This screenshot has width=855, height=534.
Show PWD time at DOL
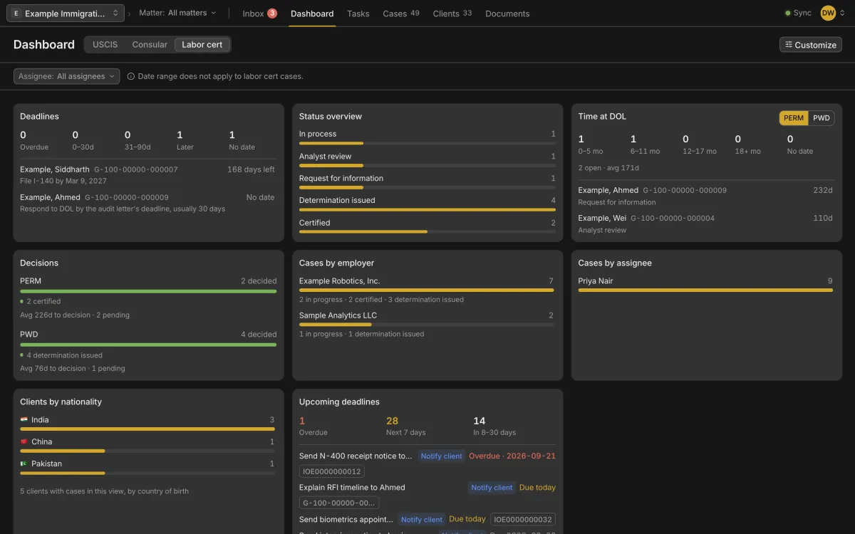pyautogui.click(x=822, y=118)
